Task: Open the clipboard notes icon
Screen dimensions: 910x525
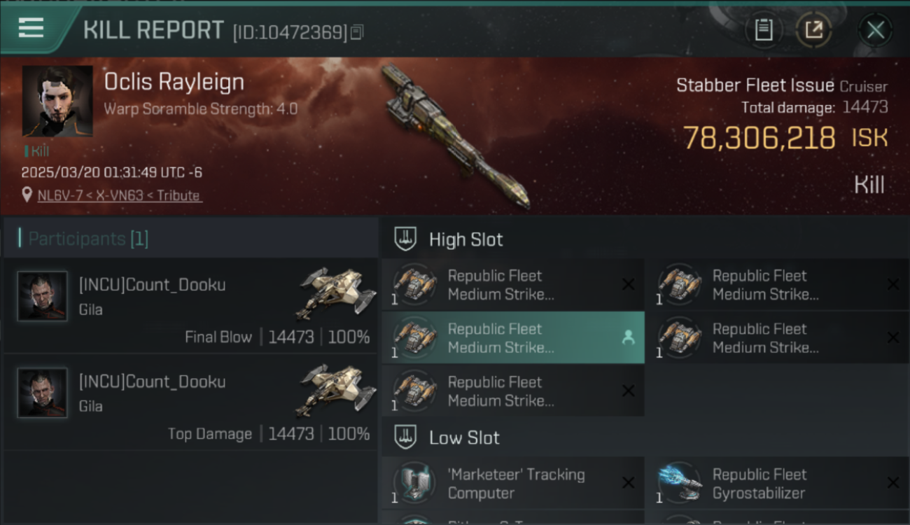Action: click(764, 30)
